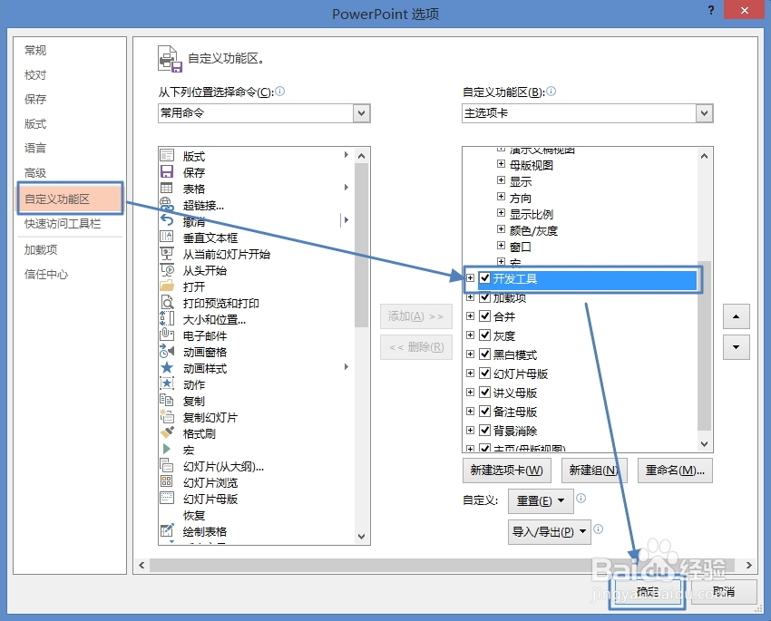Uncheck the 黑白模式 checkbox
Viewport: 771px width, 621px height.
coord(485,354)
